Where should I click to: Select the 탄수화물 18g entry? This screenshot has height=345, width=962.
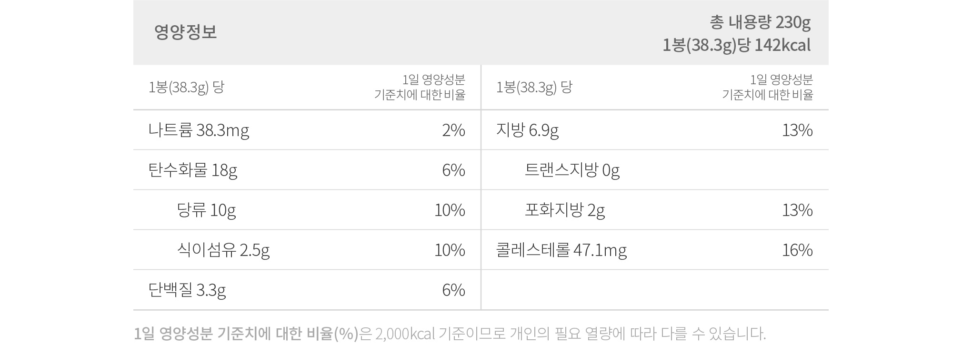click(x=307, y=170)
